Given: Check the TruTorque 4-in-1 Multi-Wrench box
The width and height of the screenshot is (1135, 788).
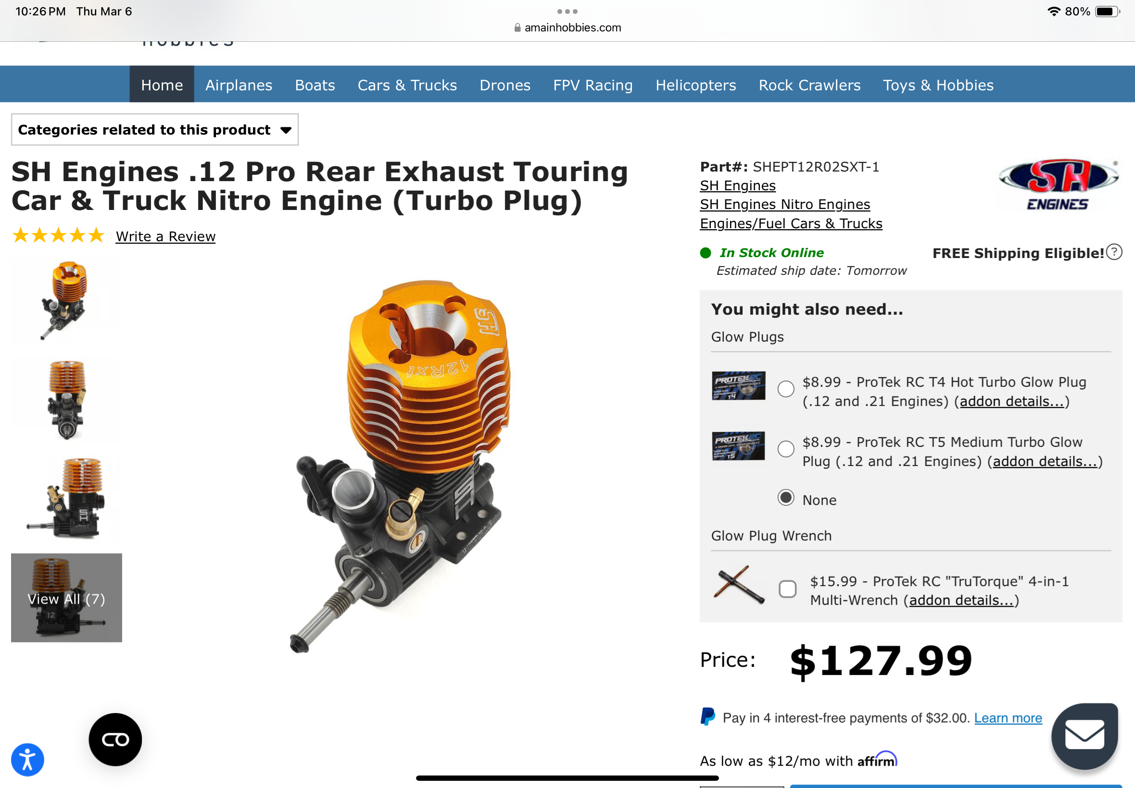Looking at the screenshot, I should pyautogui.click(x=788, y=589).
